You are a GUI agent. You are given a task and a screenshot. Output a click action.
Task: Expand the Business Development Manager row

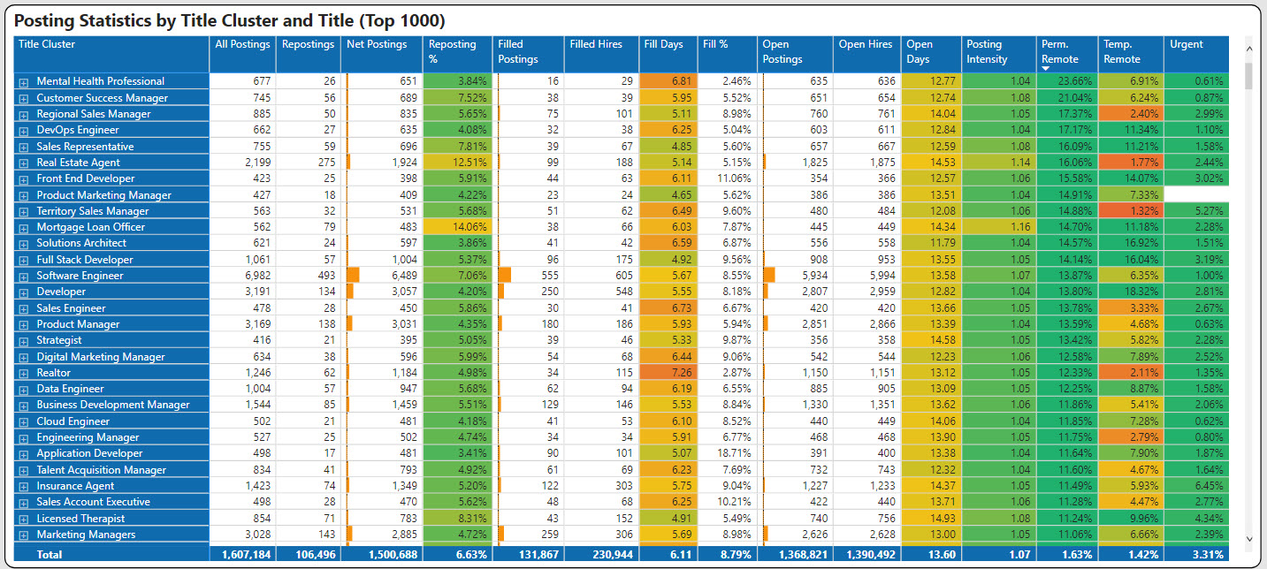point(24,406)
